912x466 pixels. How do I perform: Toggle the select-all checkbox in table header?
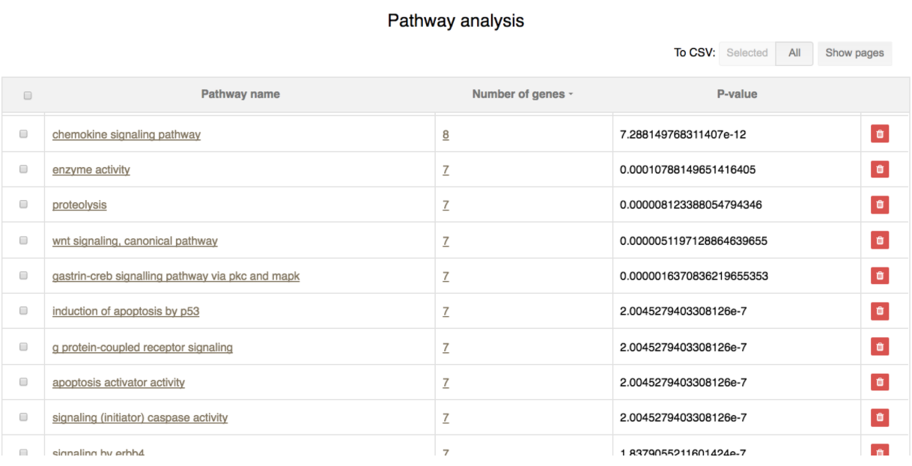[x=28, y=96]
